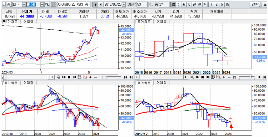268x137 pixels.
Task: Select the 일 daily chart period
Action: pyautogui.click(x=173, y=4)
